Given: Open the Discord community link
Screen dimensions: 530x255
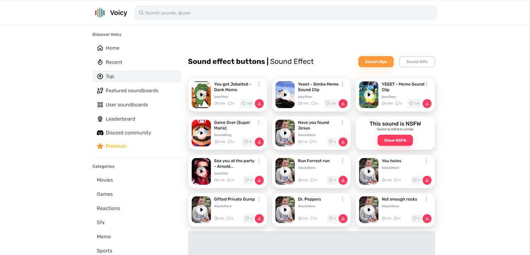Looking at the screenshot, I should pos(128,133).
